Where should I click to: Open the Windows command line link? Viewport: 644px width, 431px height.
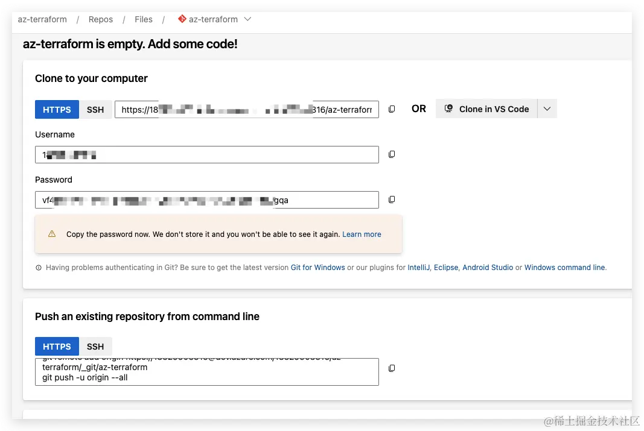point(565,268)
